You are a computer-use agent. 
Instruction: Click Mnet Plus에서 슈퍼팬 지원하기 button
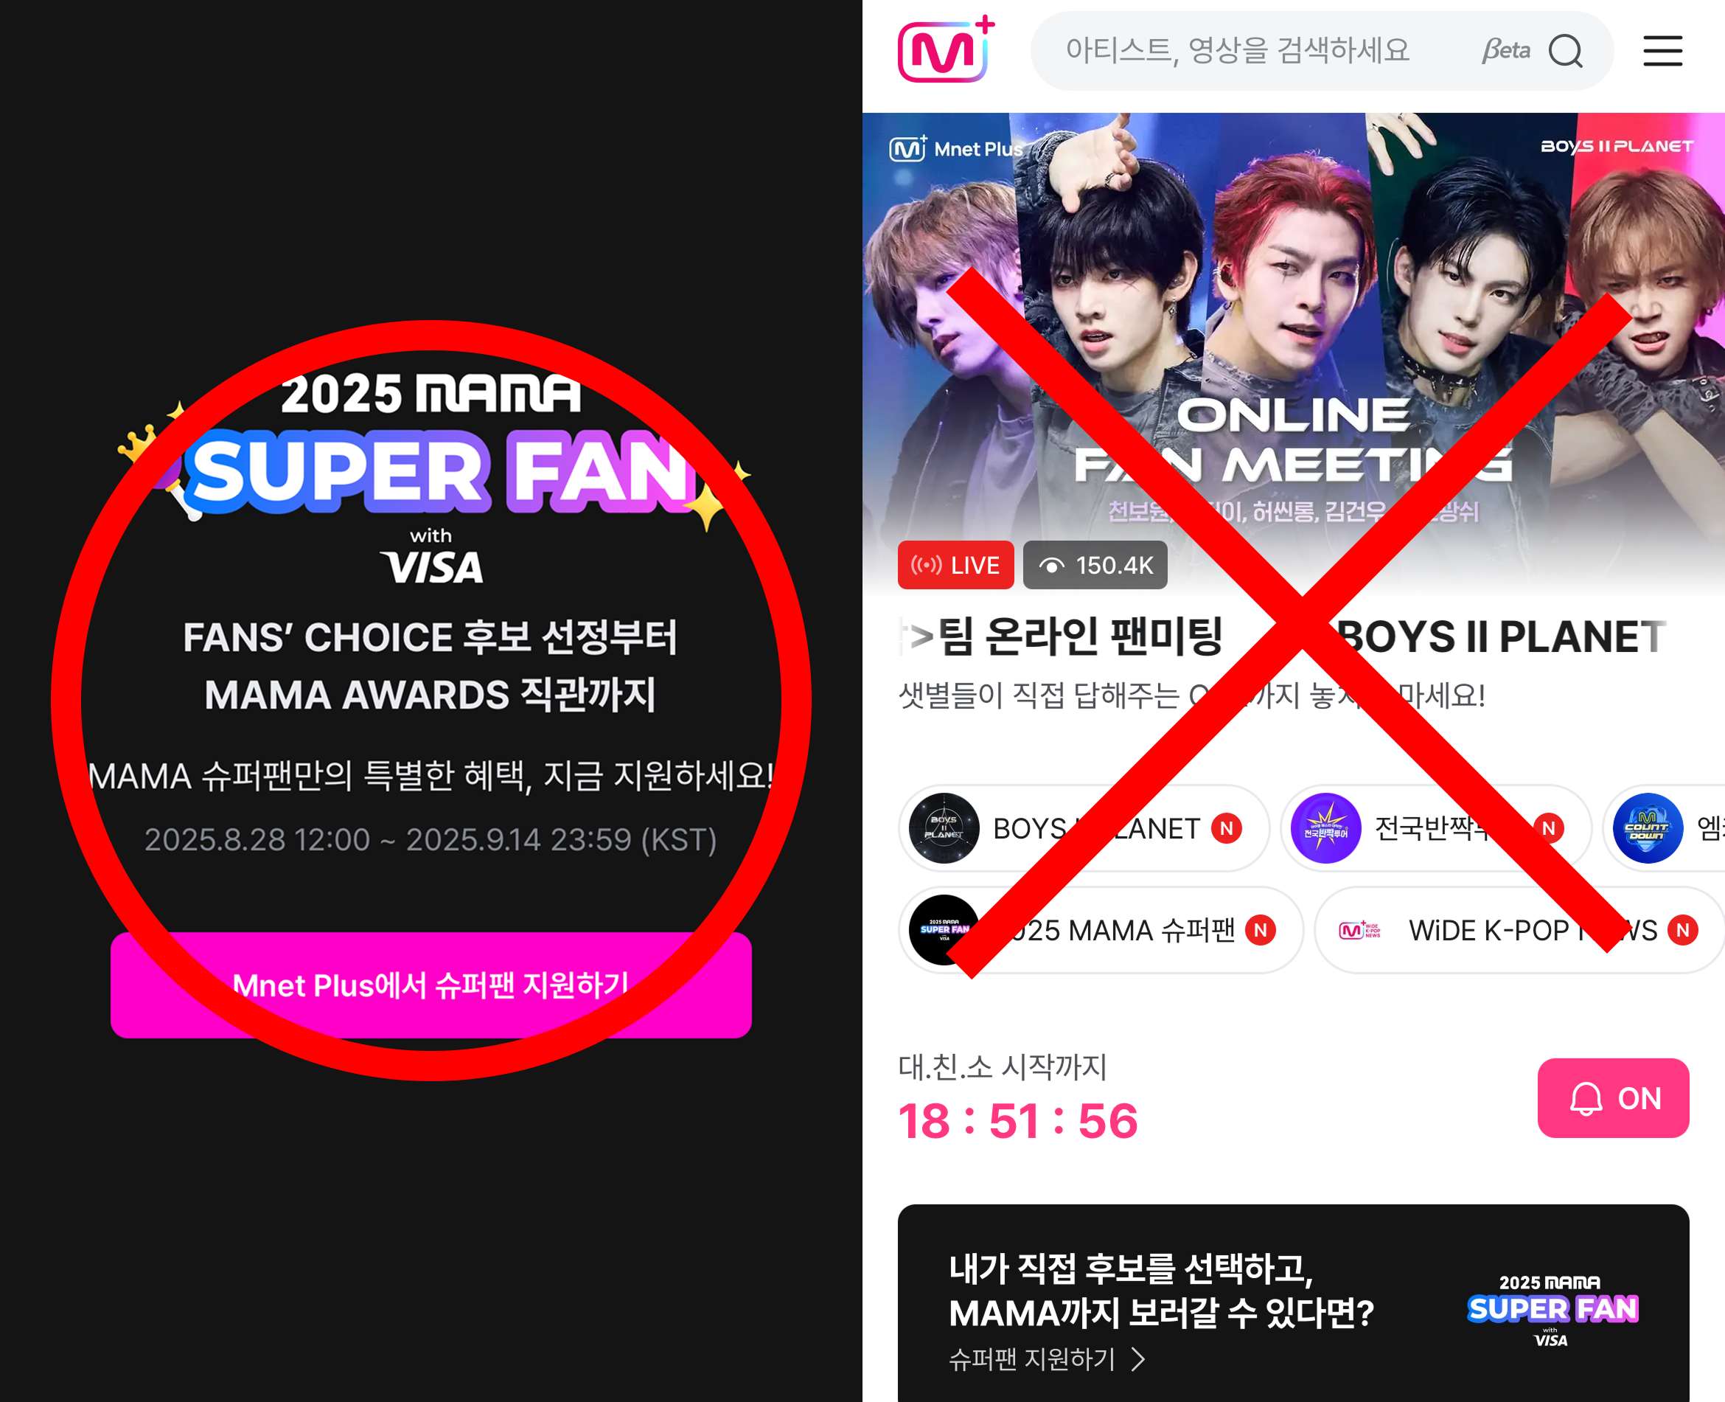(431, 985)
